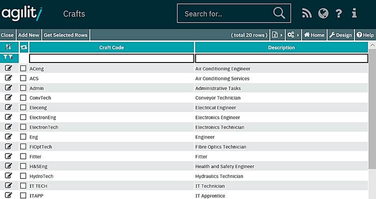Edit the ACS row
Screen dimensions: 376x199
tap(8, 78)
